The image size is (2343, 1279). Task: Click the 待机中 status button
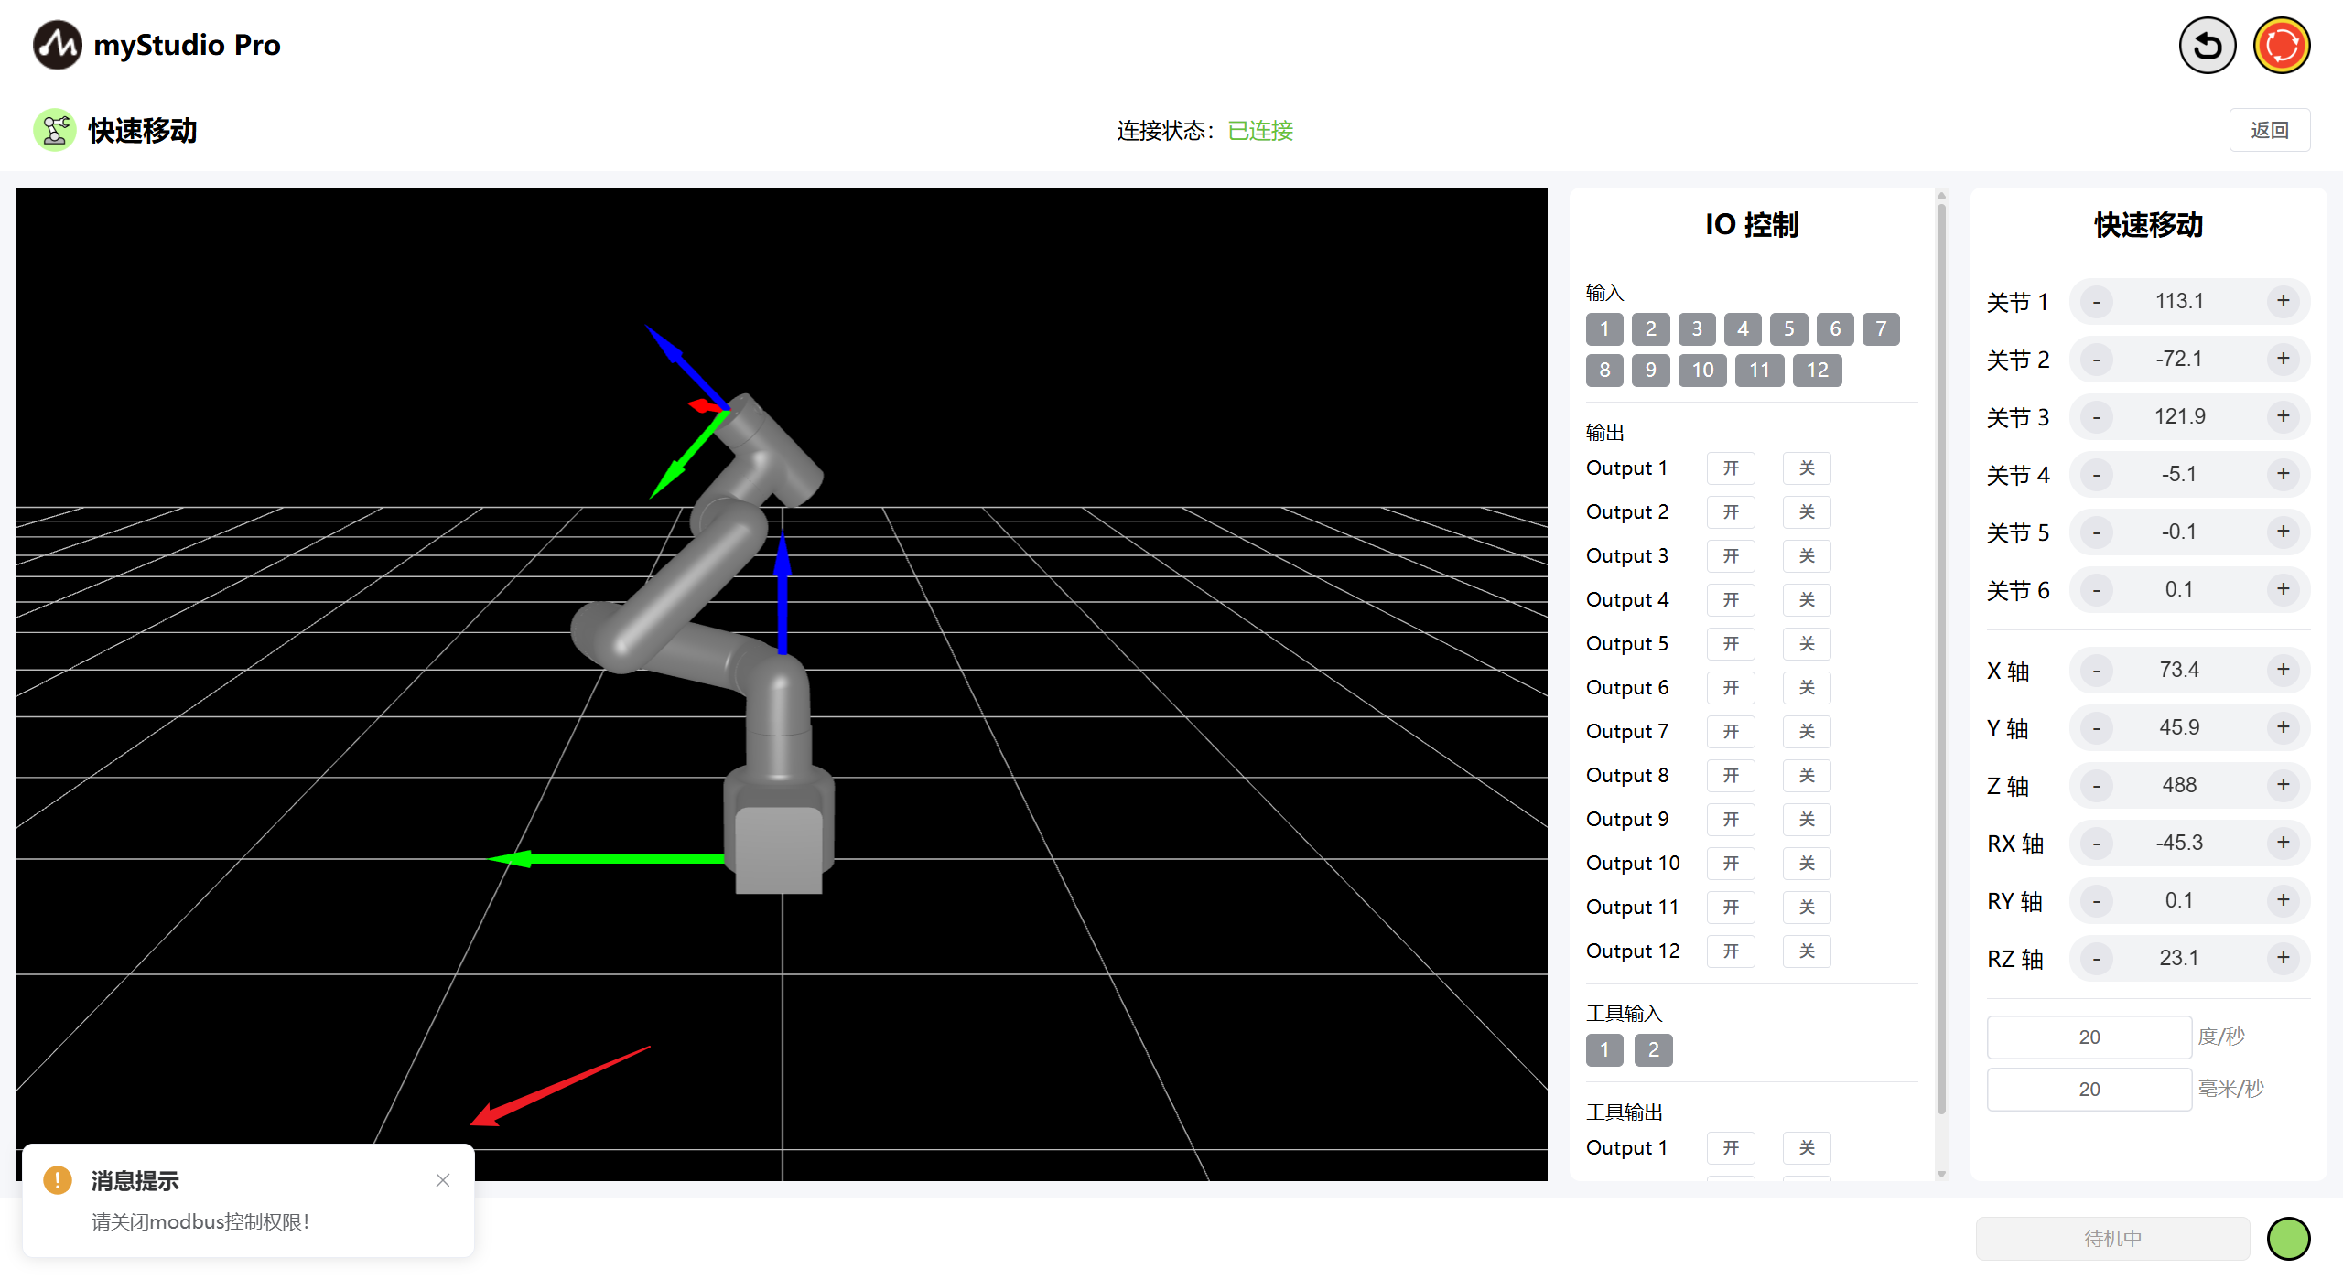(x=2112, y=1239)
